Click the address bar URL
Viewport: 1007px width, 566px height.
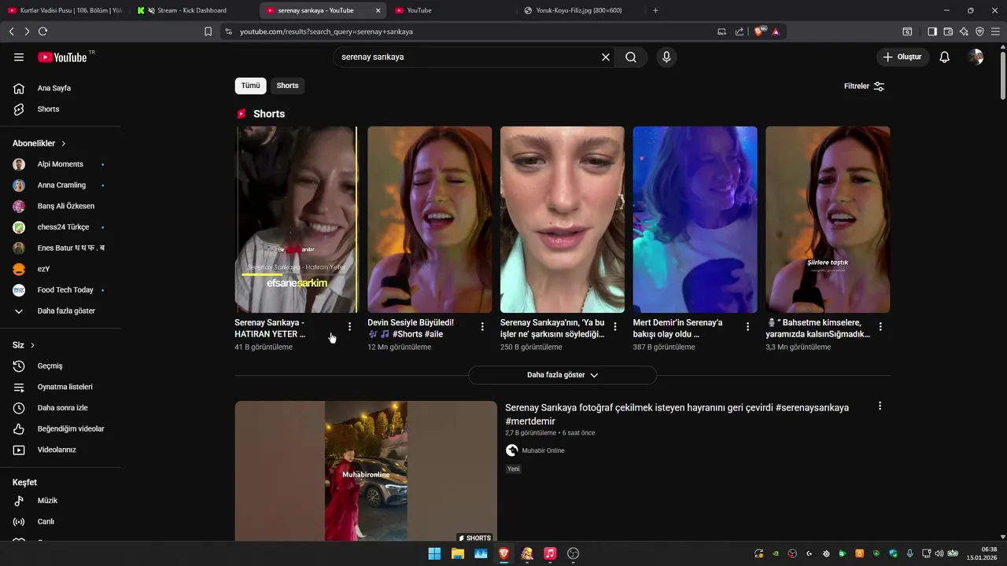click(x=326, y=31)
